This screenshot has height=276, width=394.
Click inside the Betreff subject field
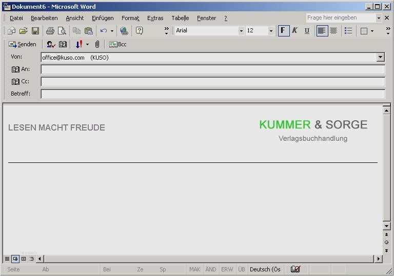pyautogui.click(x=213, y=94)
